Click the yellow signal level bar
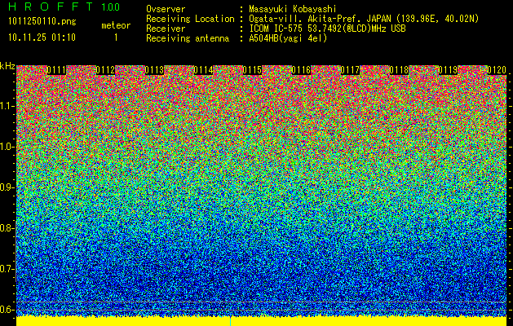This screenshot has height=326, width=513. (262, 321)
